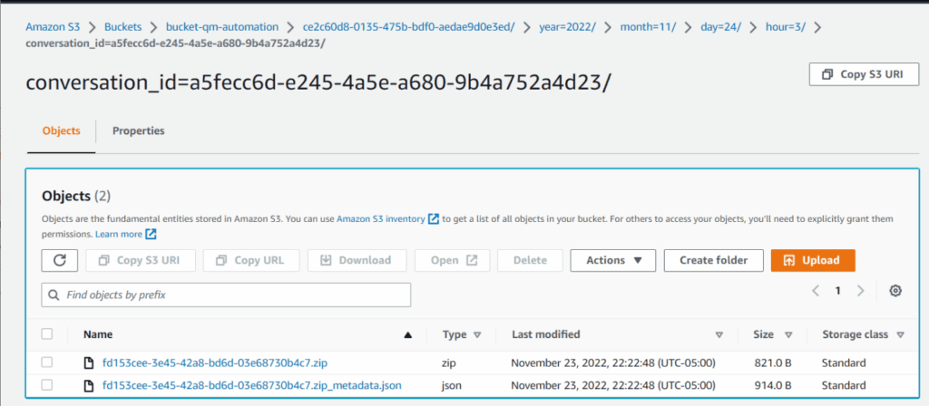This screenshot has height=406, width=929.
Task: Click file icon beside zip_metadata.json object
Action: 89,386
